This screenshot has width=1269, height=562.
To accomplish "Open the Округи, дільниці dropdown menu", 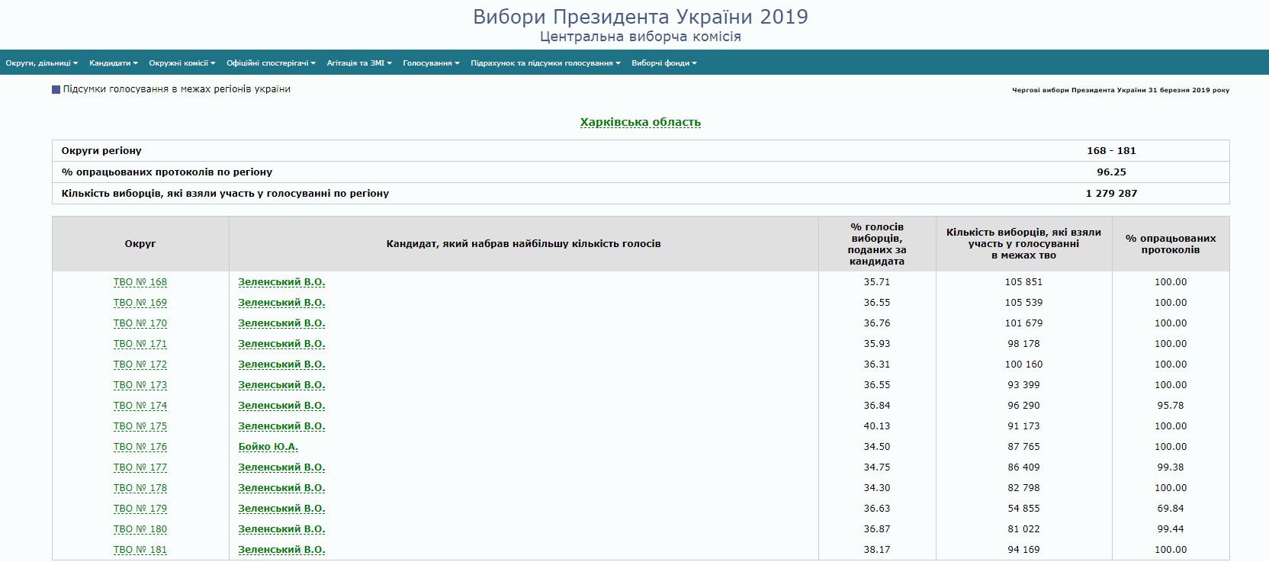I will [x=41, y=63].
